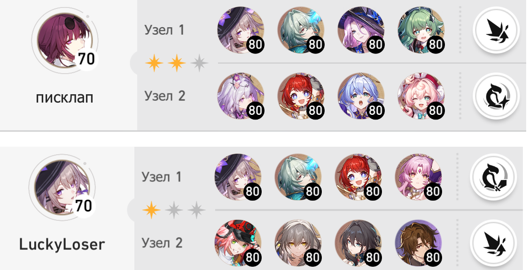Select pink-haired forehead-gem character in LuckyLoser's Узел 1
529x270 pixels.
point(418,177)
